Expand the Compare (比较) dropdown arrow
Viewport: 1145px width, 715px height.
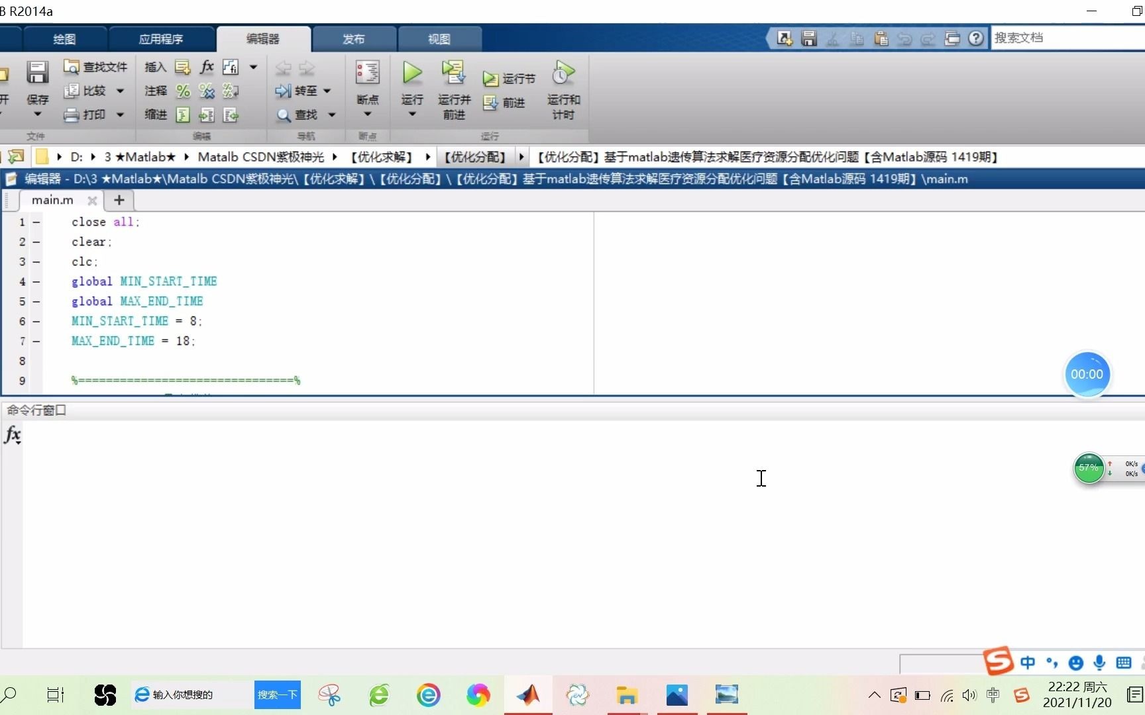click(120, 91)
